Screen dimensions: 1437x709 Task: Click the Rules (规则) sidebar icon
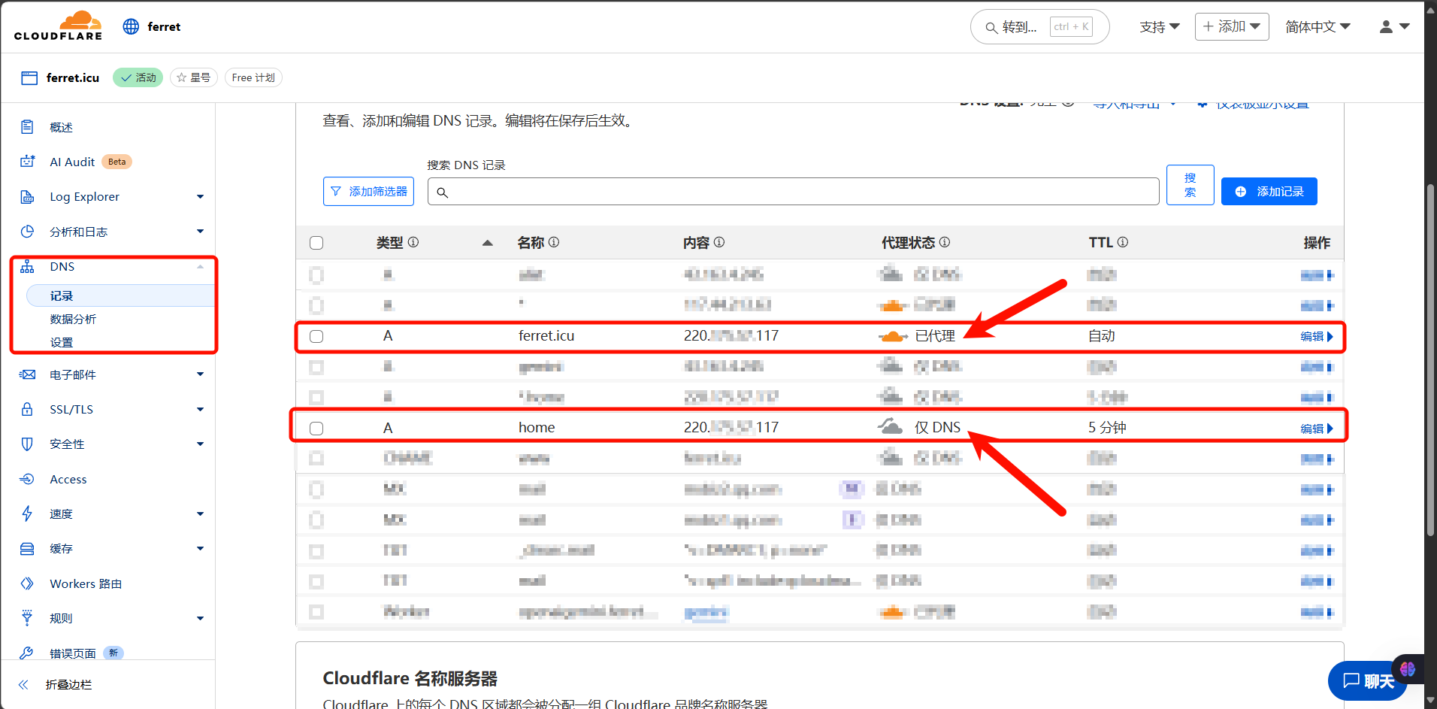(x=27, y=618)
